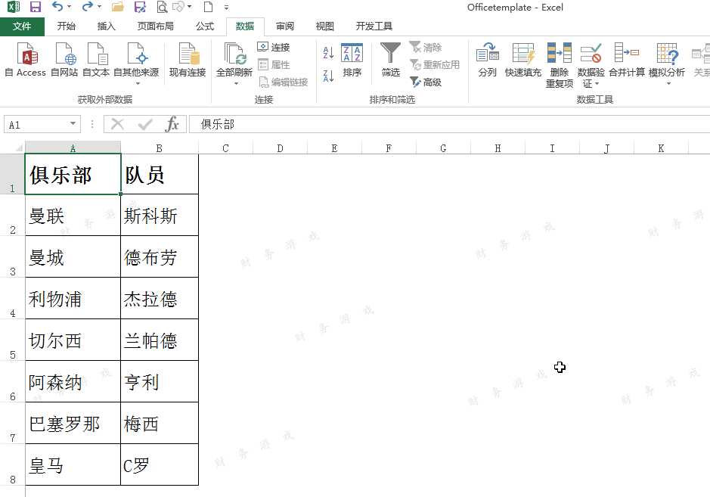Select cell containing 利物浦

tap(73, 299)
